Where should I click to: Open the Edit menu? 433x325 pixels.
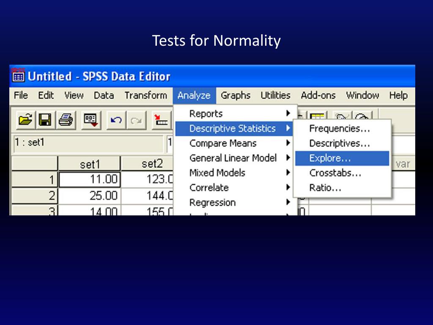pos(46,95)
